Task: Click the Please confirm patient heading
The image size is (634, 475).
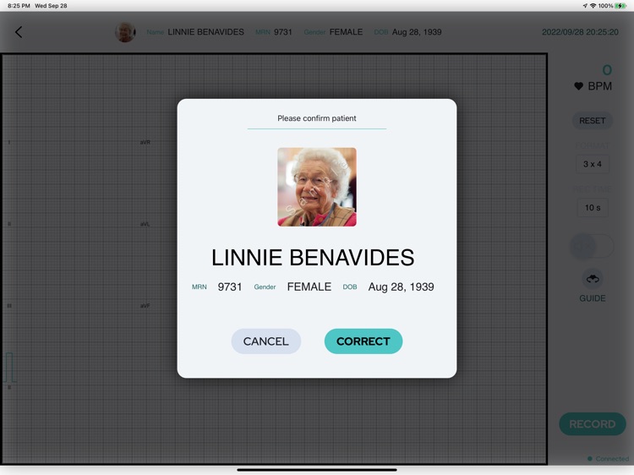Action: [317, 118]
